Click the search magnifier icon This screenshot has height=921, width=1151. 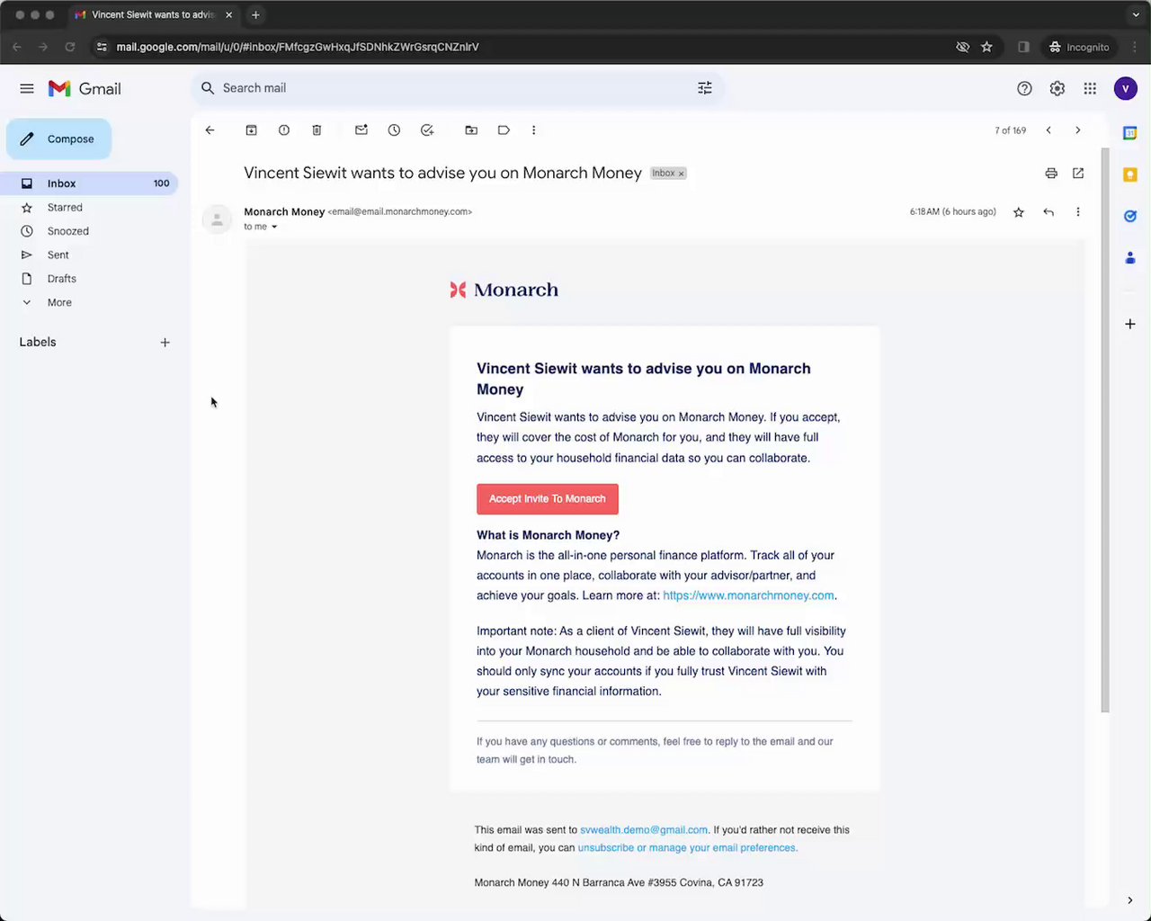click(208, 88)
